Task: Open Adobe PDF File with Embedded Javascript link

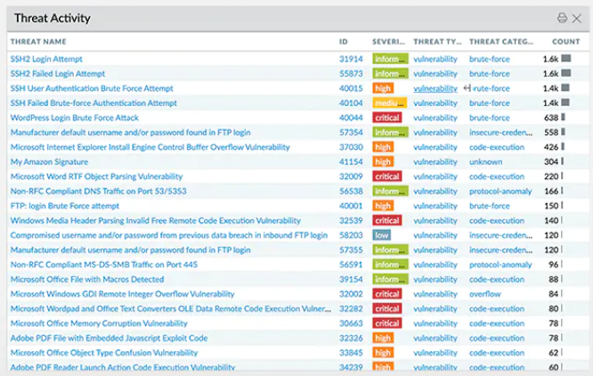Action: [x=109, y=338]
